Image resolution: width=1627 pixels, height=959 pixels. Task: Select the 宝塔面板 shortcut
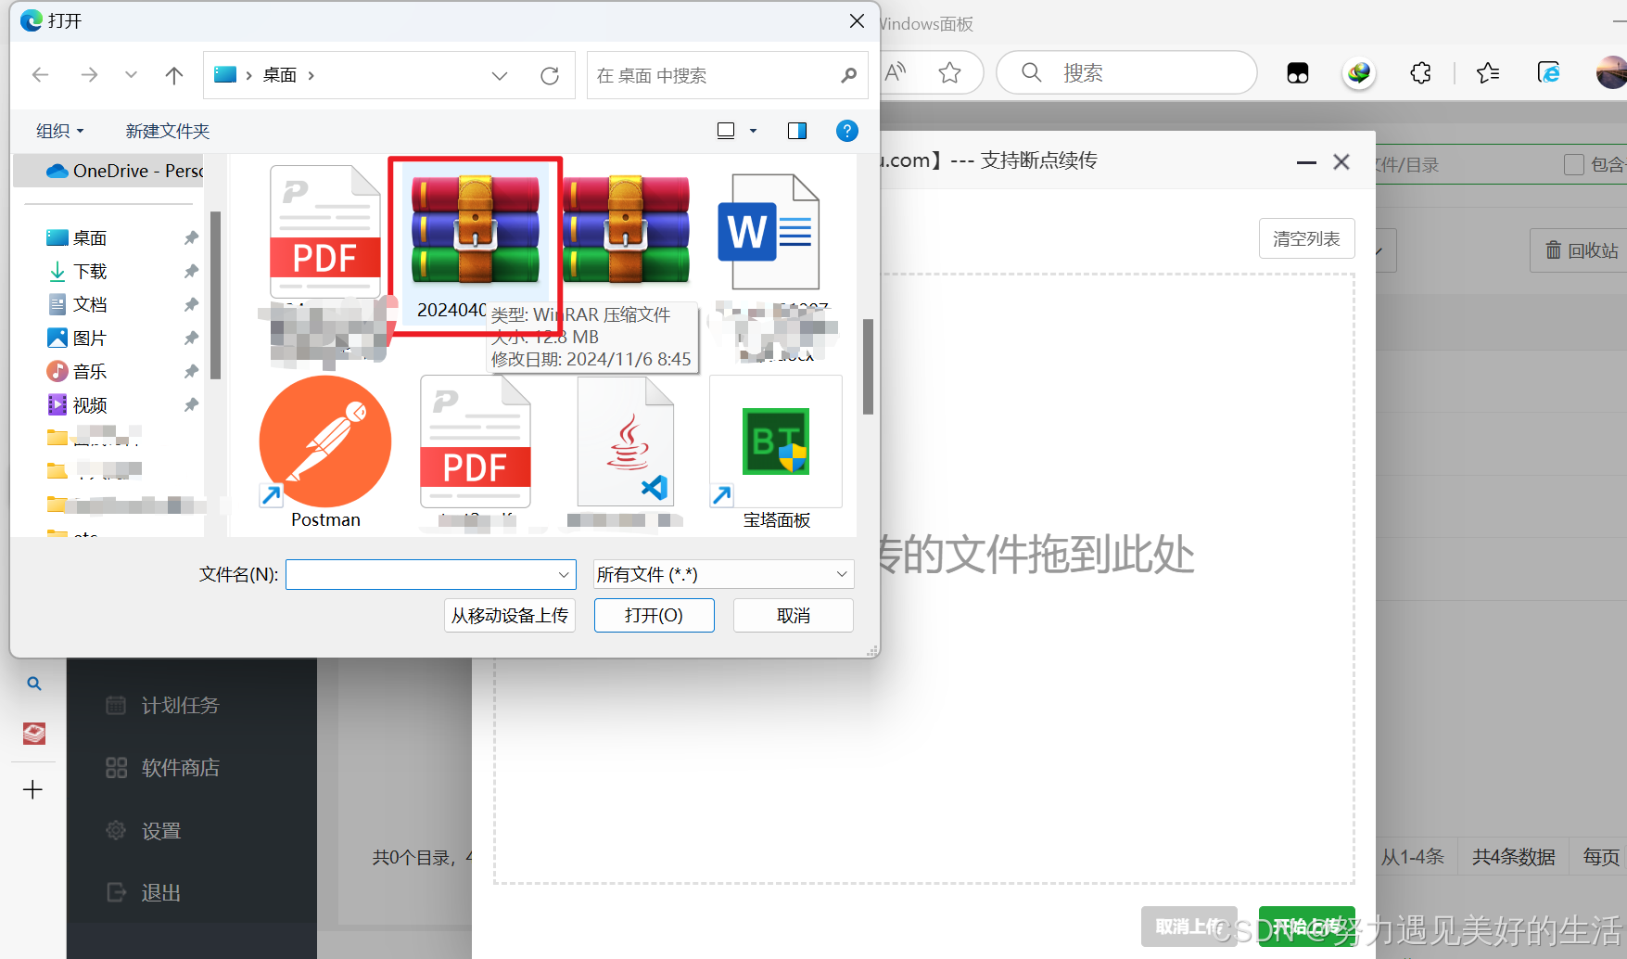point(776,453)
